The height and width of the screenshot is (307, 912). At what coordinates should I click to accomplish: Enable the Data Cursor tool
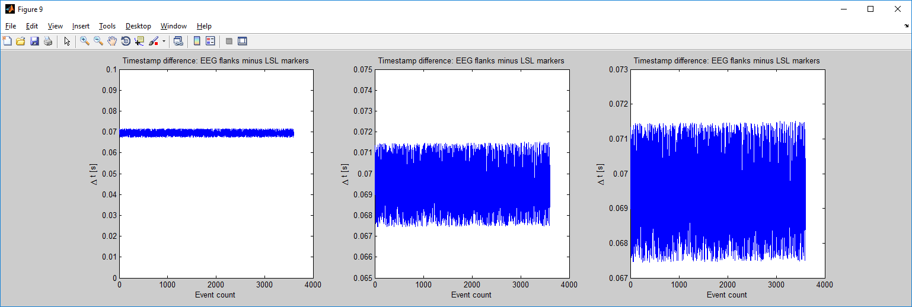pyautogui.click(x=139, y=41)
